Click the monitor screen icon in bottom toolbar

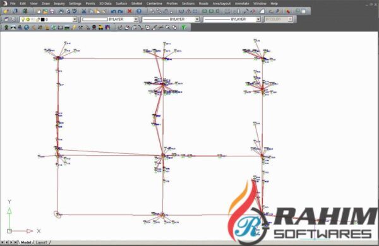pyautogui.click(x=60, y=28)
